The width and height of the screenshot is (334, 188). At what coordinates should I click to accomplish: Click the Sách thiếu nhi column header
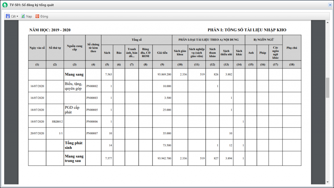[226, 53]
